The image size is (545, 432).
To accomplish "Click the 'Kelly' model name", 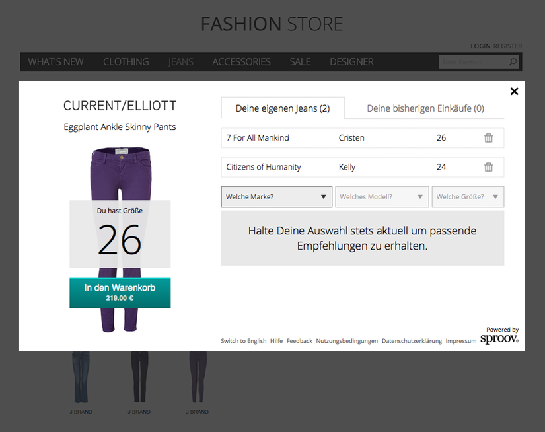I will click(x=347, y=167).
